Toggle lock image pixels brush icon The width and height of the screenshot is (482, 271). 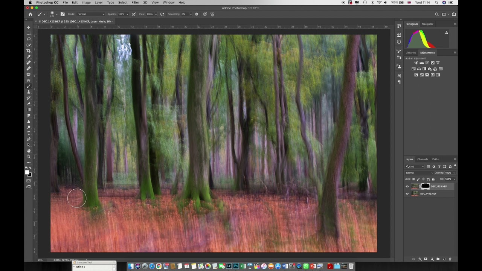coord(418,179)
